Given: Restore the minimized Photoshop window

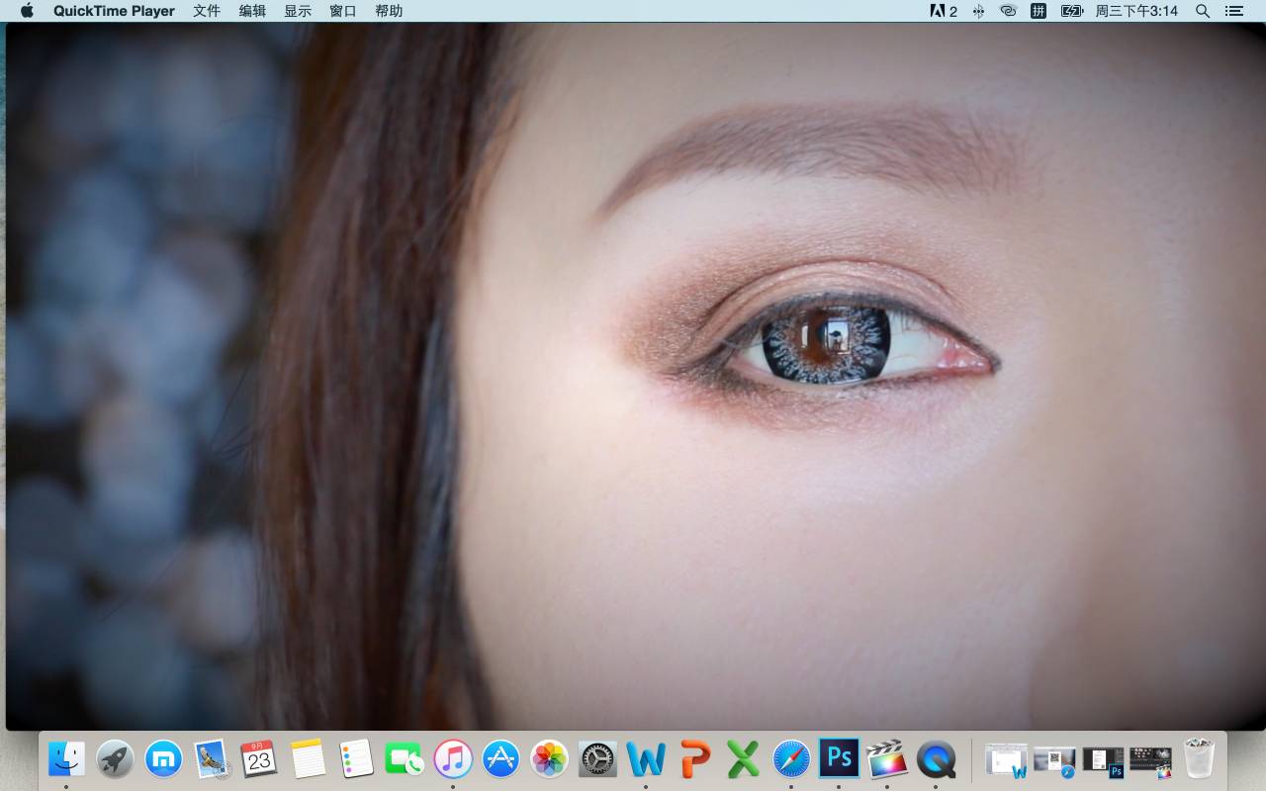Looking at the screenshot, I should pyautogui.click(x=1103, y=760).
